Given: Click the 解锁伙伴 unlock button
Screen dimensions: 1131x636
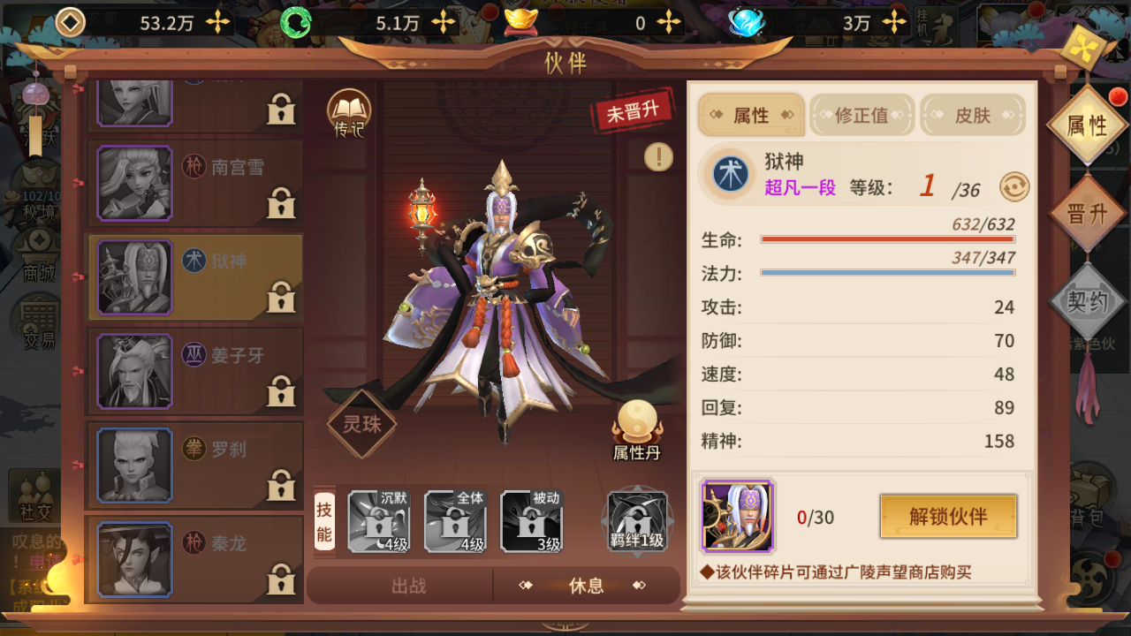Looking at the screenshot, I should 948,517.
